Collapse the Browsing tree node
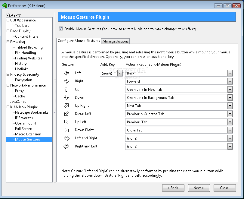244x199 pixels. (x=8, y=42)
